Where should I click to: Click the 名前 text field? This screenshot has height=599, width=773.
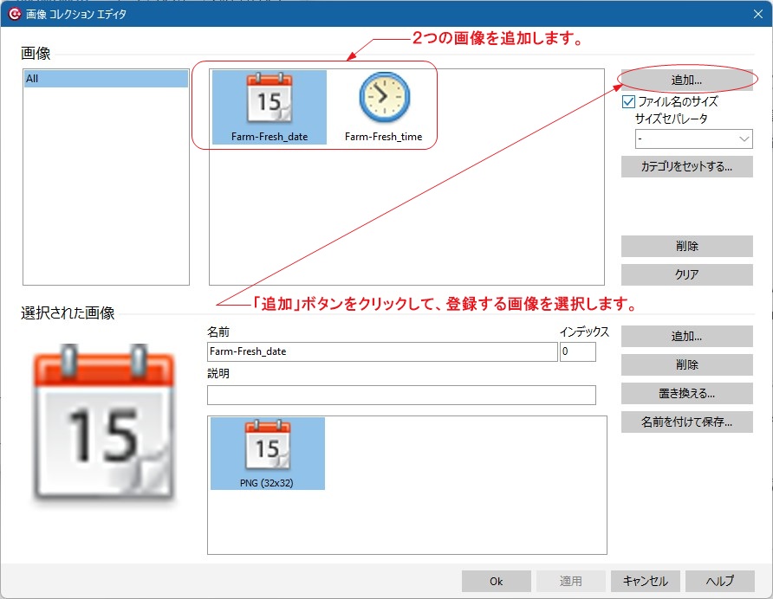(381, 352)
